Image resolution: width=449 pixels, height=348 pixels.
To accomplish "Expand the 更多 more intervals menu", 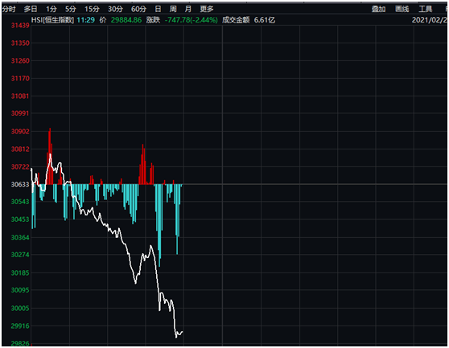I will point(207,9).
